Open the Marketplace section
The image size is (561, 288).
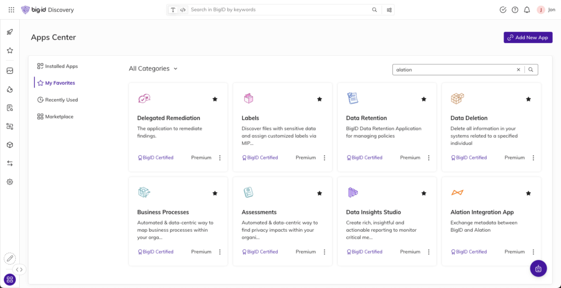59,116
